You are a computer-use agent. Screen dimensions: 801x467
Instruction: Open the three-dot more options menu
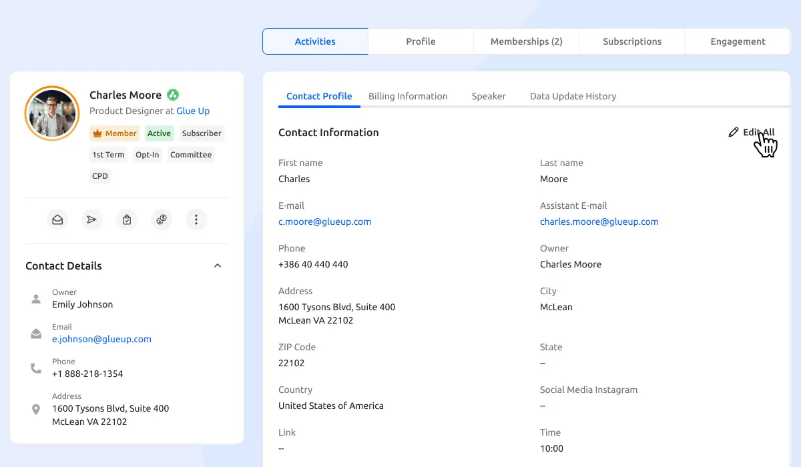(x=196, y=219)
